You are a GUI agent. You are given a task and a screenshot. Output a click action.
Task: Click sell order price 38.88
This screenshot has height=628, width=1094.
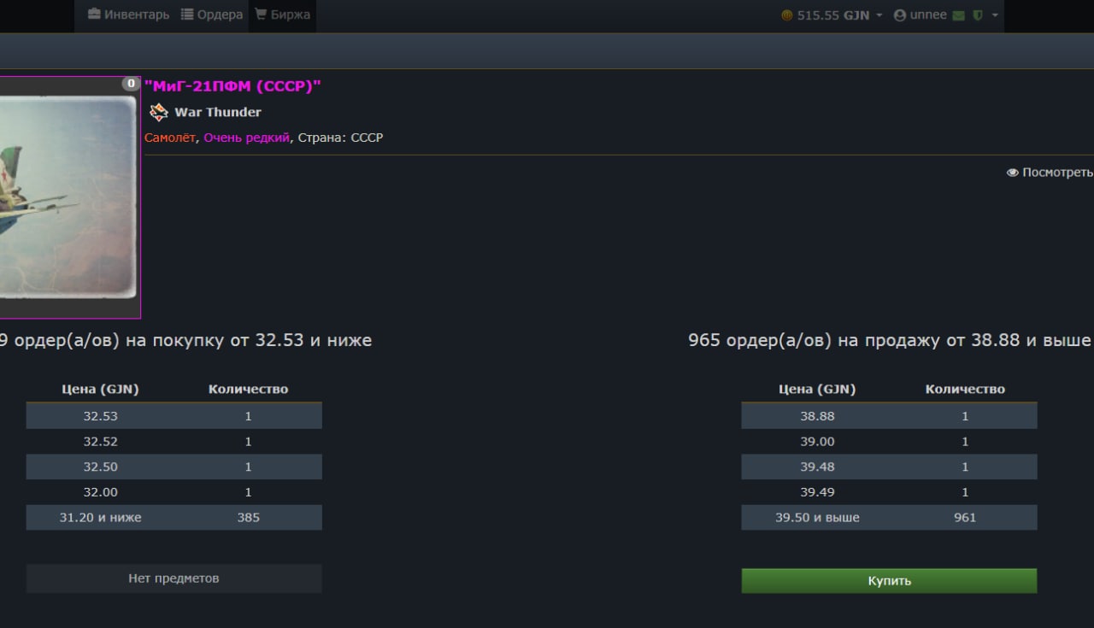point(817,416)
